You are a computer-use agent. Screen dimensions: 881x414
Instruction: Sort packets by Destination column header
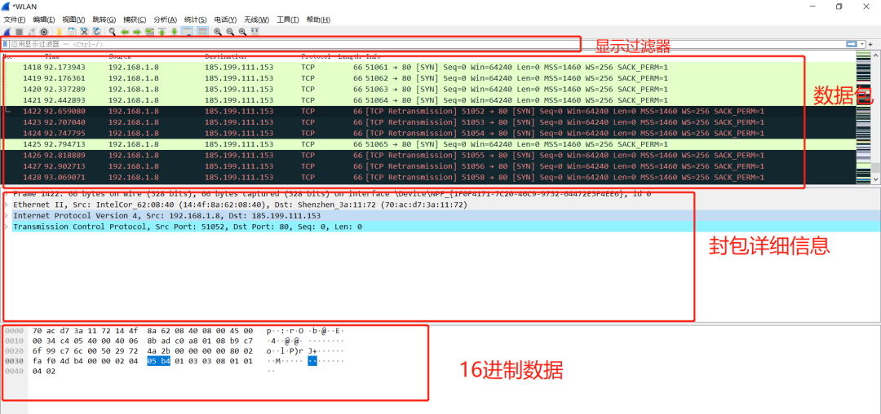pyautogui.click(x=225, y=56)
